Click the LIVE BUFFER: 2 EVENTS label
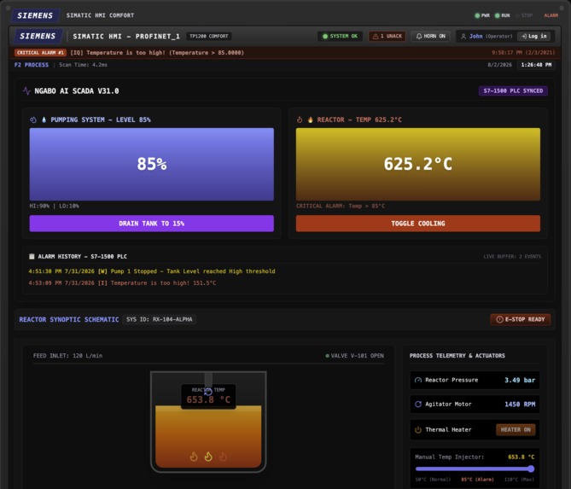The height and width of the screenshot is (489, 571). 512,257
